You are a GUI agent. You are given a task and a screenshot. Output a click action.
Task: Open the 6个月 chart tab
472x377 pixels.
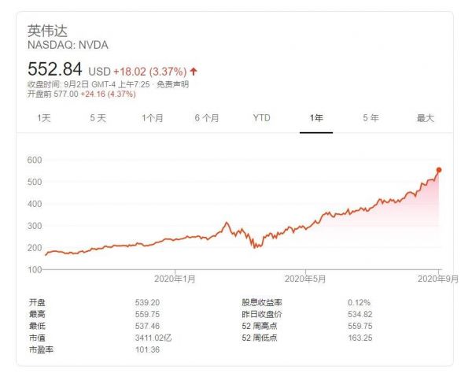[x=207, y=118]
